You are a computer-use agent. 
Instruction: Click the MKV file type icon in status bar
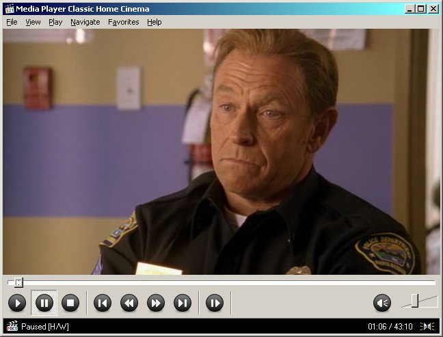pos(12,326)
